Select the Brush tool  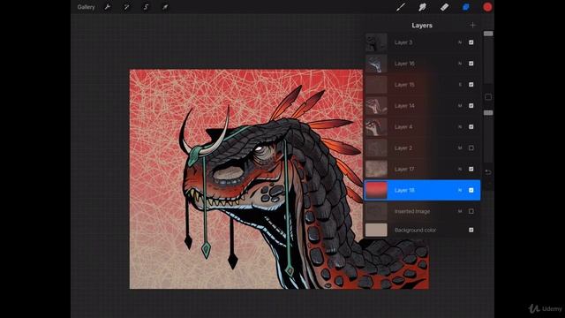point(401,7)
